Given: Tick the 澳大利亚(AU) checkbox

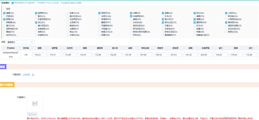Looking at the screenshot, I should [68, 16].
